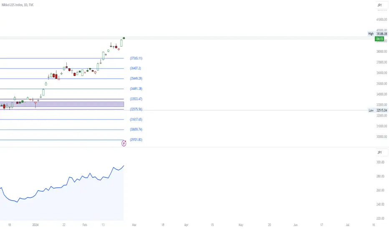Click the 22 date label on the time axis
This screenshot has height=229, width=389.
64,225
